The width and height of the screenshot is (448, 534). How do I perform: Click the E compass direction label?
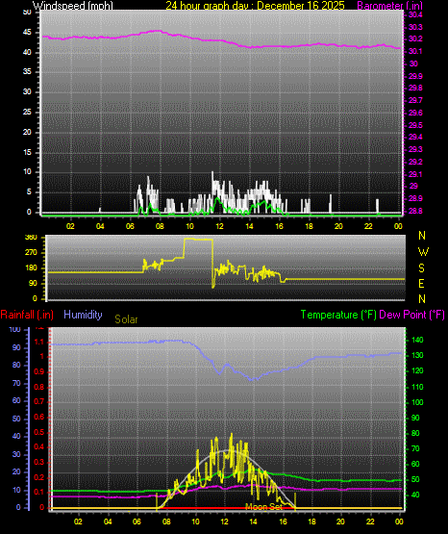(421, 283)
